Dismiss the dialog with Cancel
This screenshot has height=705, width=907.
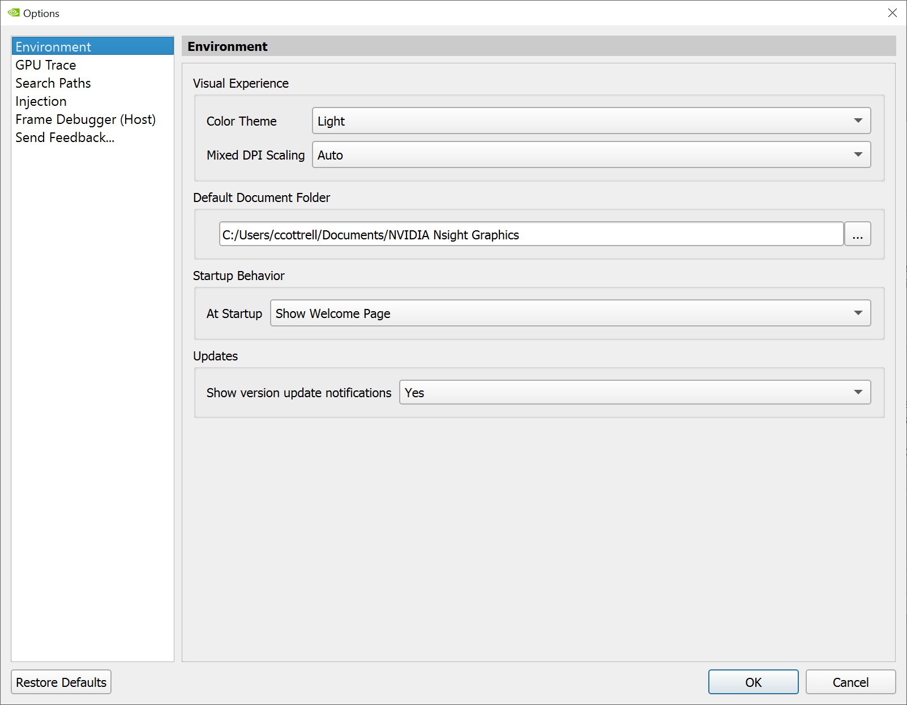point(850,682)
